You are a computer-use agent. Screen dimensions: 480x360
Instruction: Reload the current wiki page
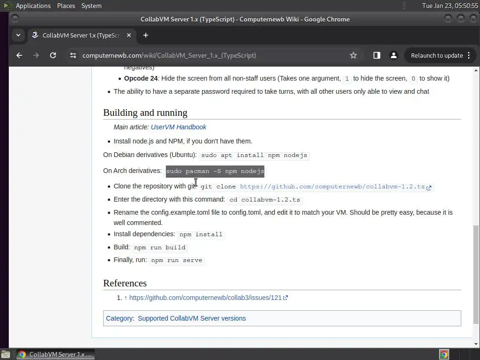click(x=53, y=55)
